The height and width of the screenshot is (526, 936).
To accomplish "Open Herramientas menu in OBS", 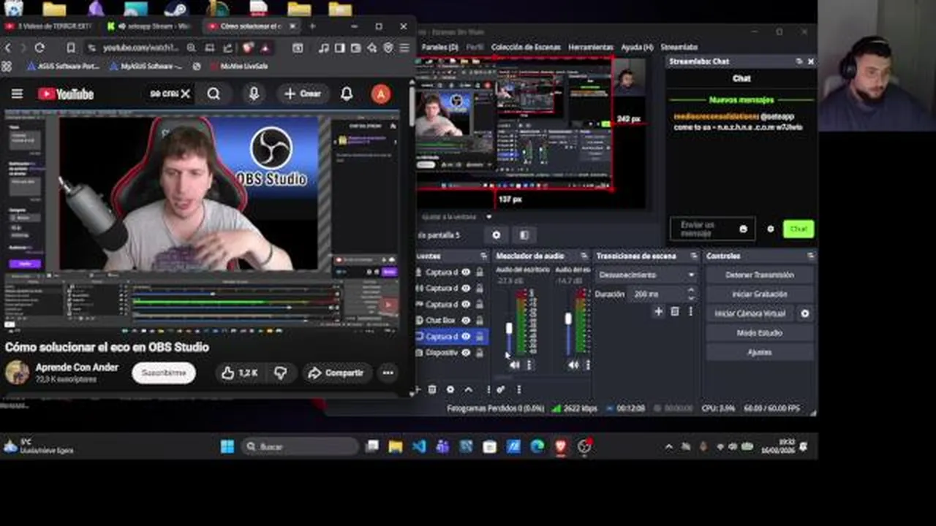I will (591, 47).
